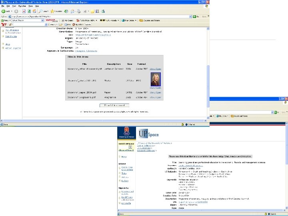
Task: Open the Edit menu
Action: tap(8, 6)
